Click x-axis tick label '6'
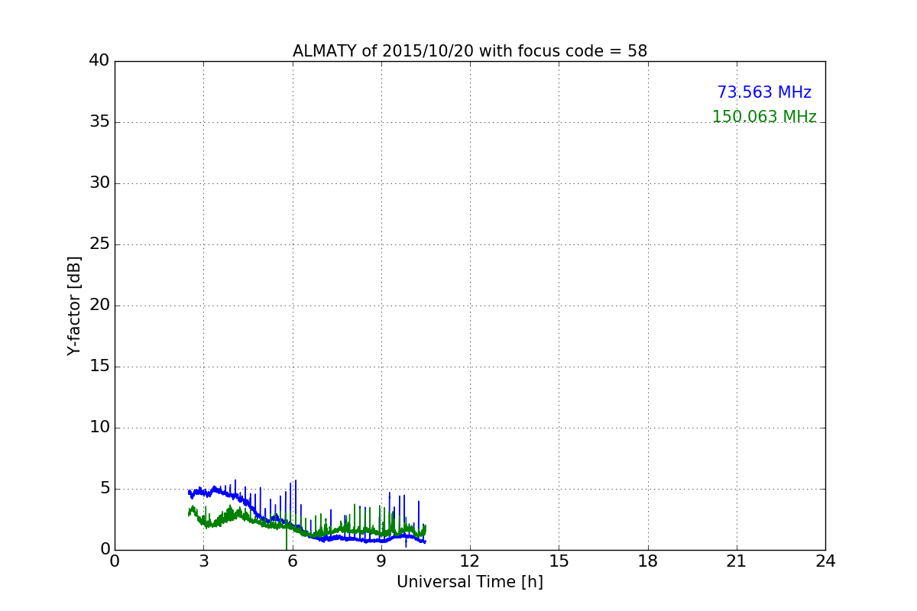917x611 pixels. point(293,561)
